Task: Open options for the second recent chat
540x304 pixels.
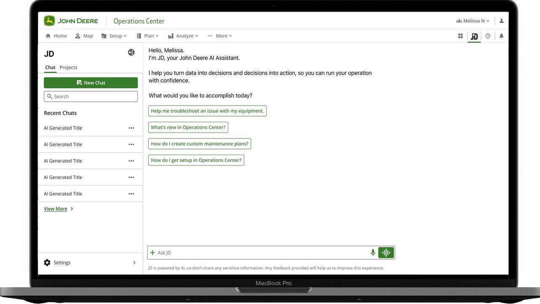Action: 131,144
